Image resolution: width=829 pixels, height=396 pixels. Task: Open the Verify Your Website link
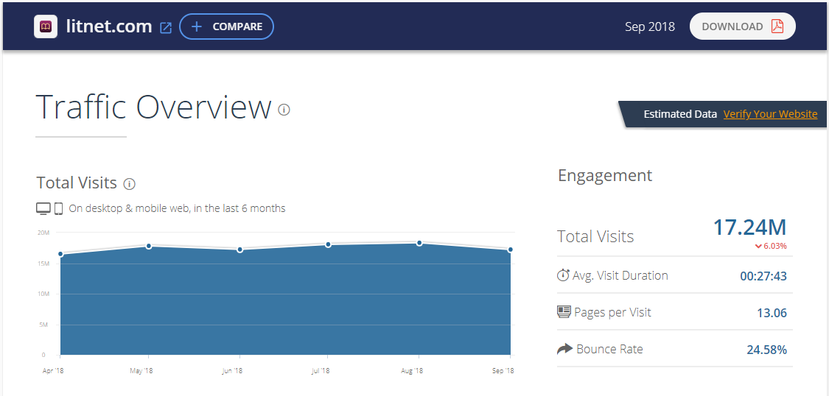click(x=770, y=114)
